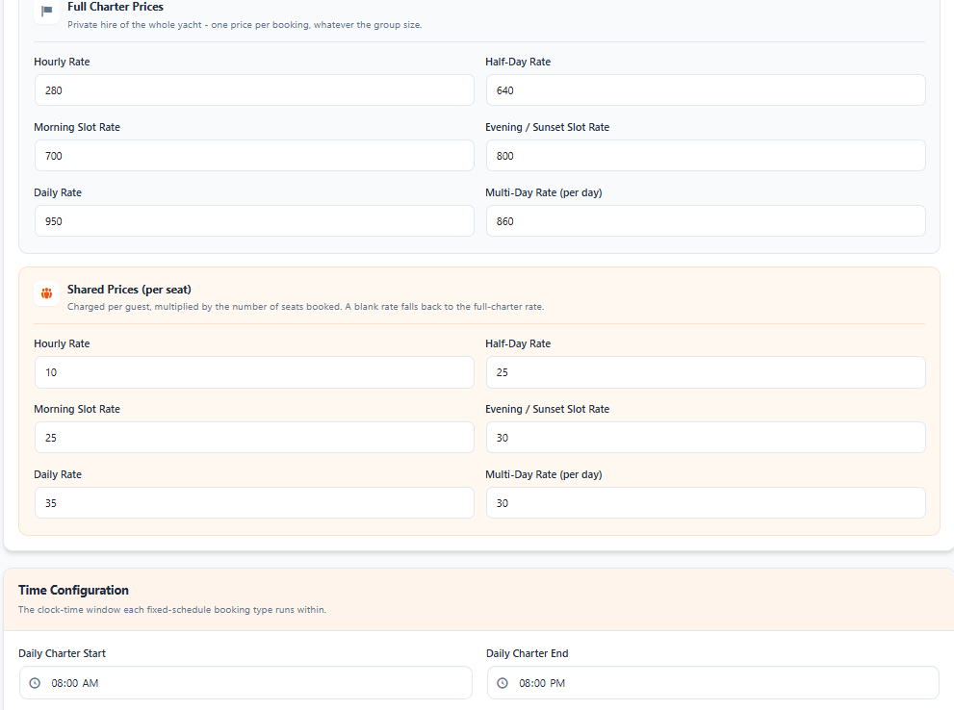Click the Shared Prices "Half-Day Rate" label
The width and height of the screenshot is (954, 710).
[518, 344]
